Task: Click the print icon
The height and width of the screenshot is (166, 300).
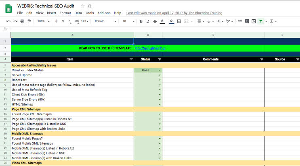Action: tap(22, 21)
